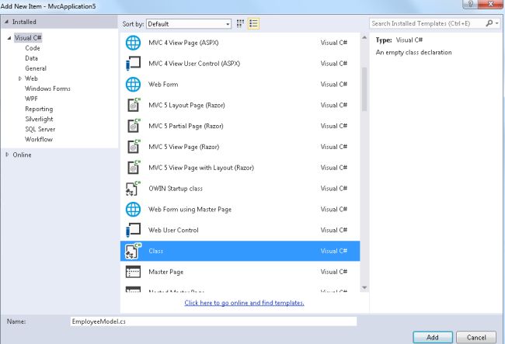
Task: Expand the Online section
Action: (x=7, y=155)
